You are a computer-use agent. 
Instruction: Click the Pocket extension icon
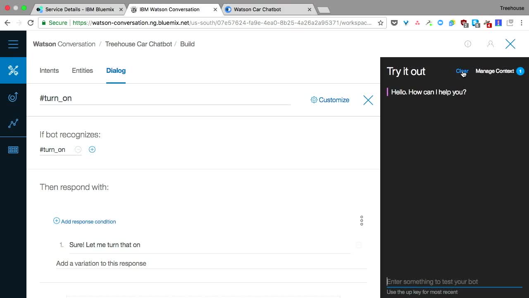coord(394,23)
